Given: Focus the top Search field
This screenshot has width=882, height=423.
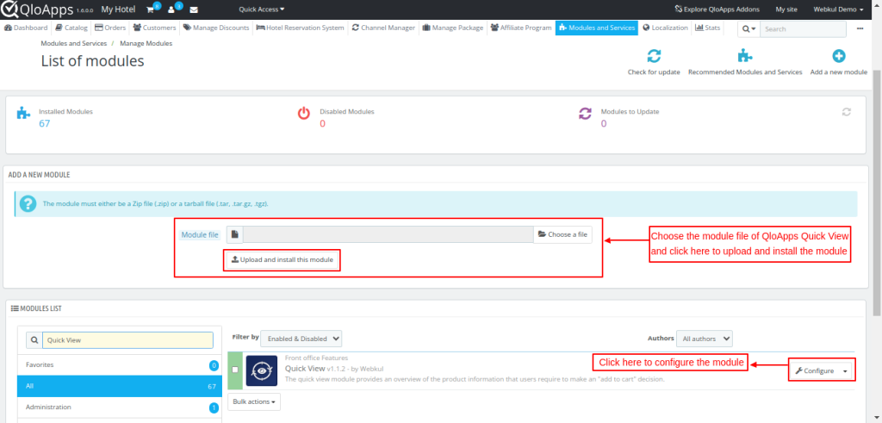Looking at the screenshot, I should click(x=803, y=28).
